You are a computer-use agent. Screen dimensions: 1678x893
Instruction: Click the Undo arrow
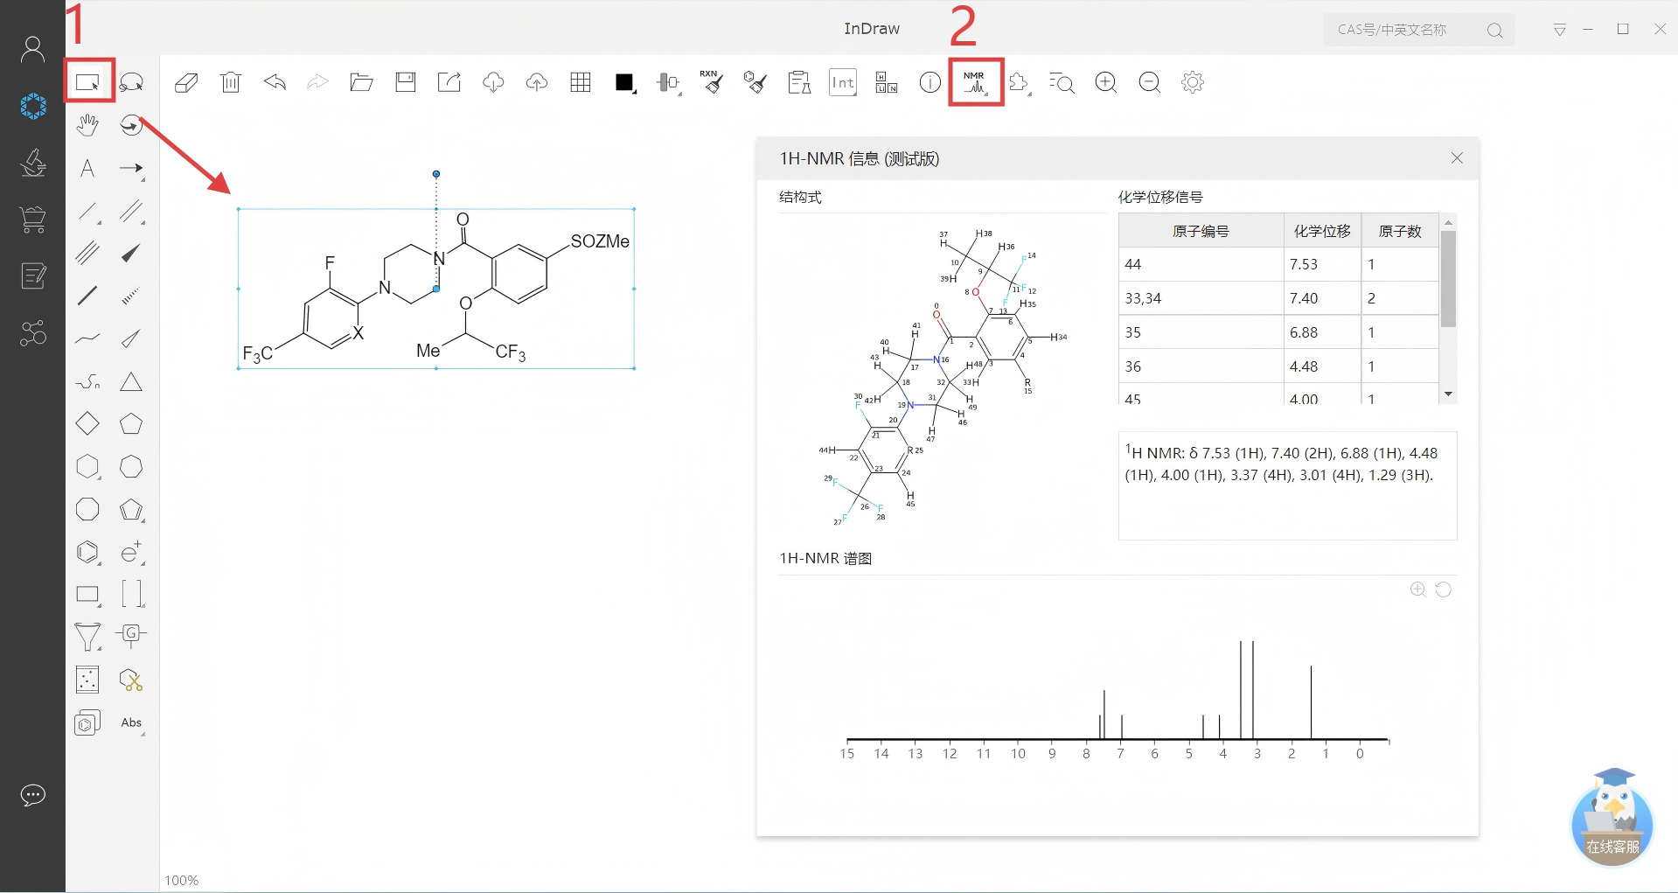[x=274, y=82]
